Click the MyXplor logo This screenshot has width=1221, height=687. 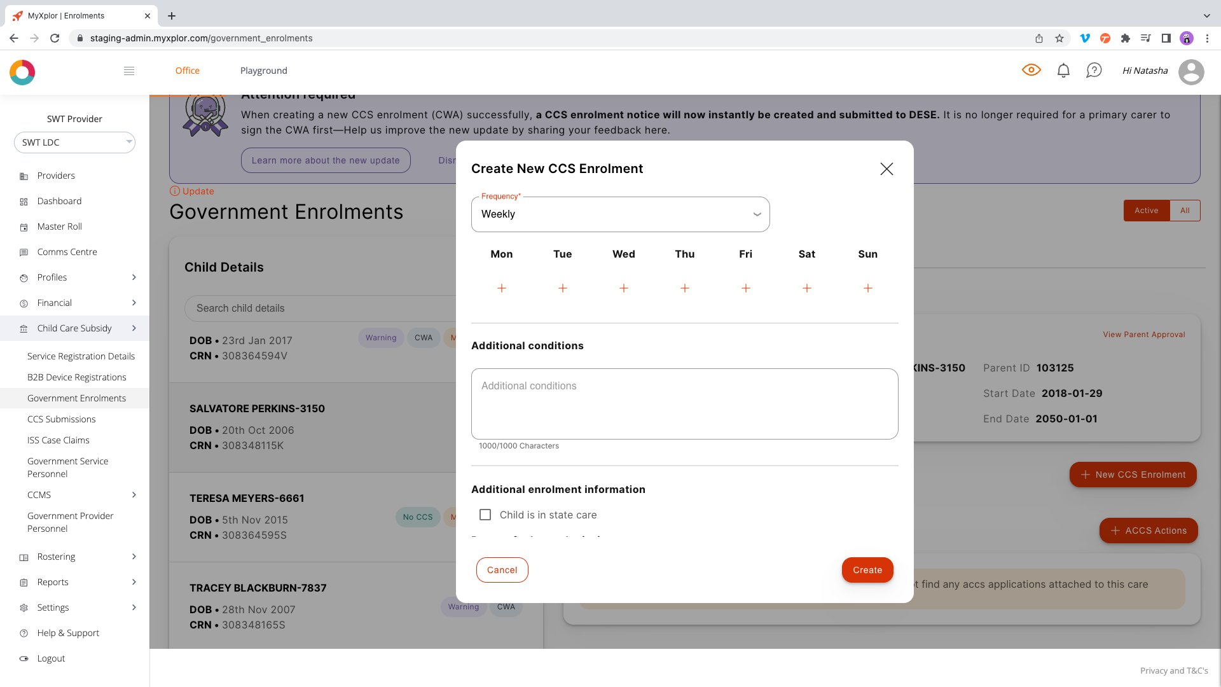(x=22, y=72)
